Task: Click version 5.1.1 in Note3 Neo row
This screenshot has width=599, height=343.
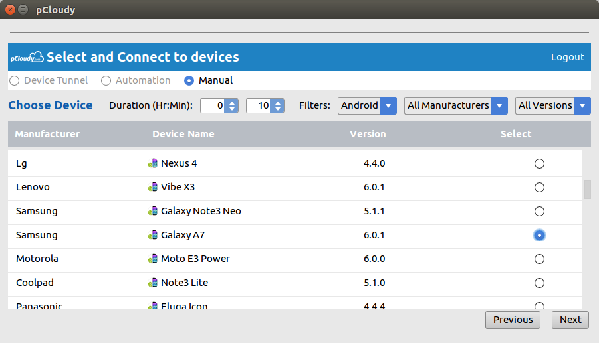Action: (x=374, y=211)
